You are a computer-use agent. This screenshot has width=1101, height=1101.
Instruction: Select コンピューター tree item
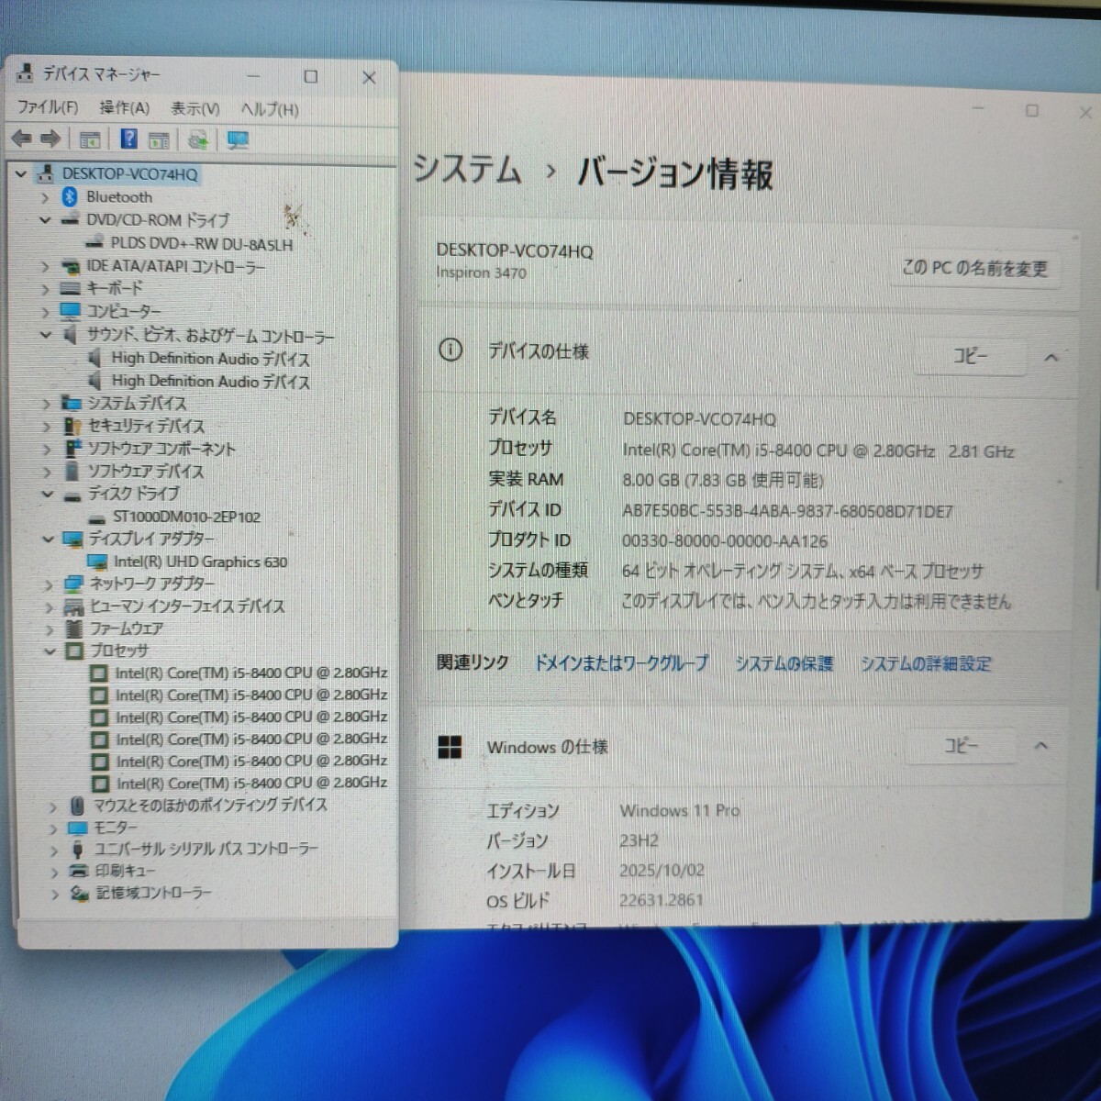click(x=124, y=312)
